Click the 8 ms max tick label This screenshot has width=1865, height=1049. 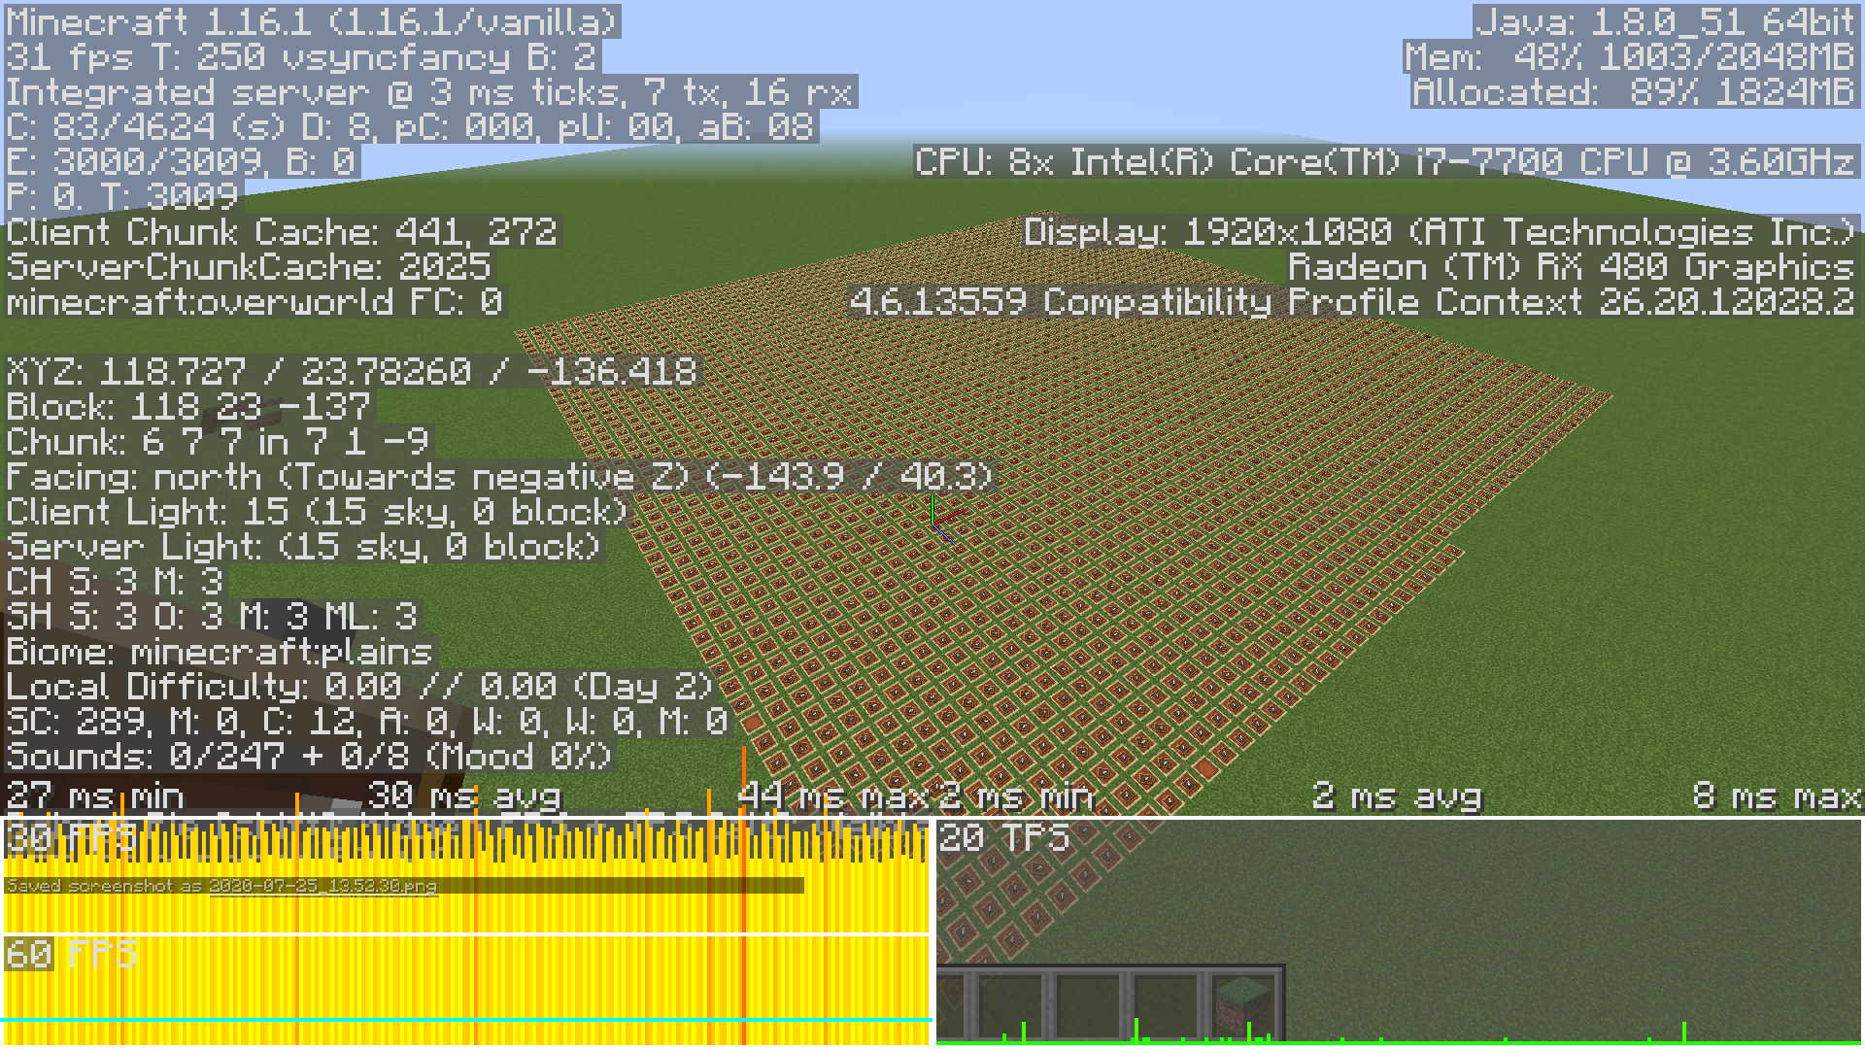(x=1777, y=796)
